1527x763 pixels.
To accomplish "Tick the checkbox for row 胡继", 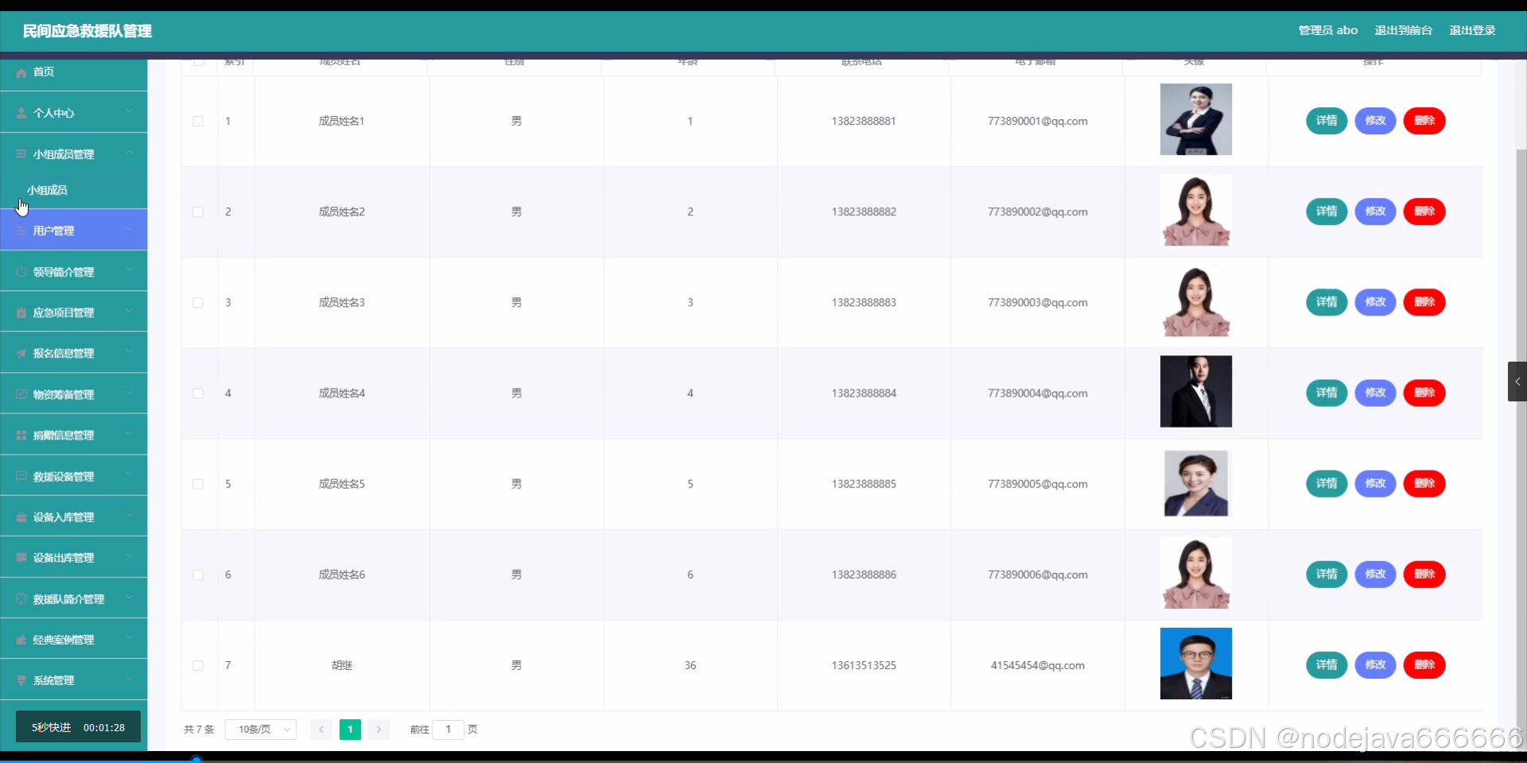I will coord(198,665).
